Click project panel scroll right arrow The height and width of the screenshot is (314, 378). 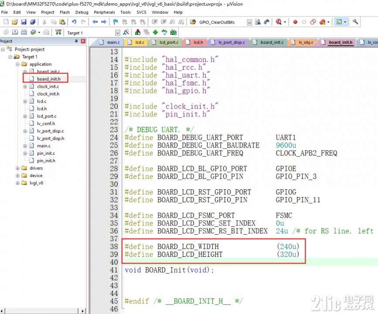click(x=82, y=311)
